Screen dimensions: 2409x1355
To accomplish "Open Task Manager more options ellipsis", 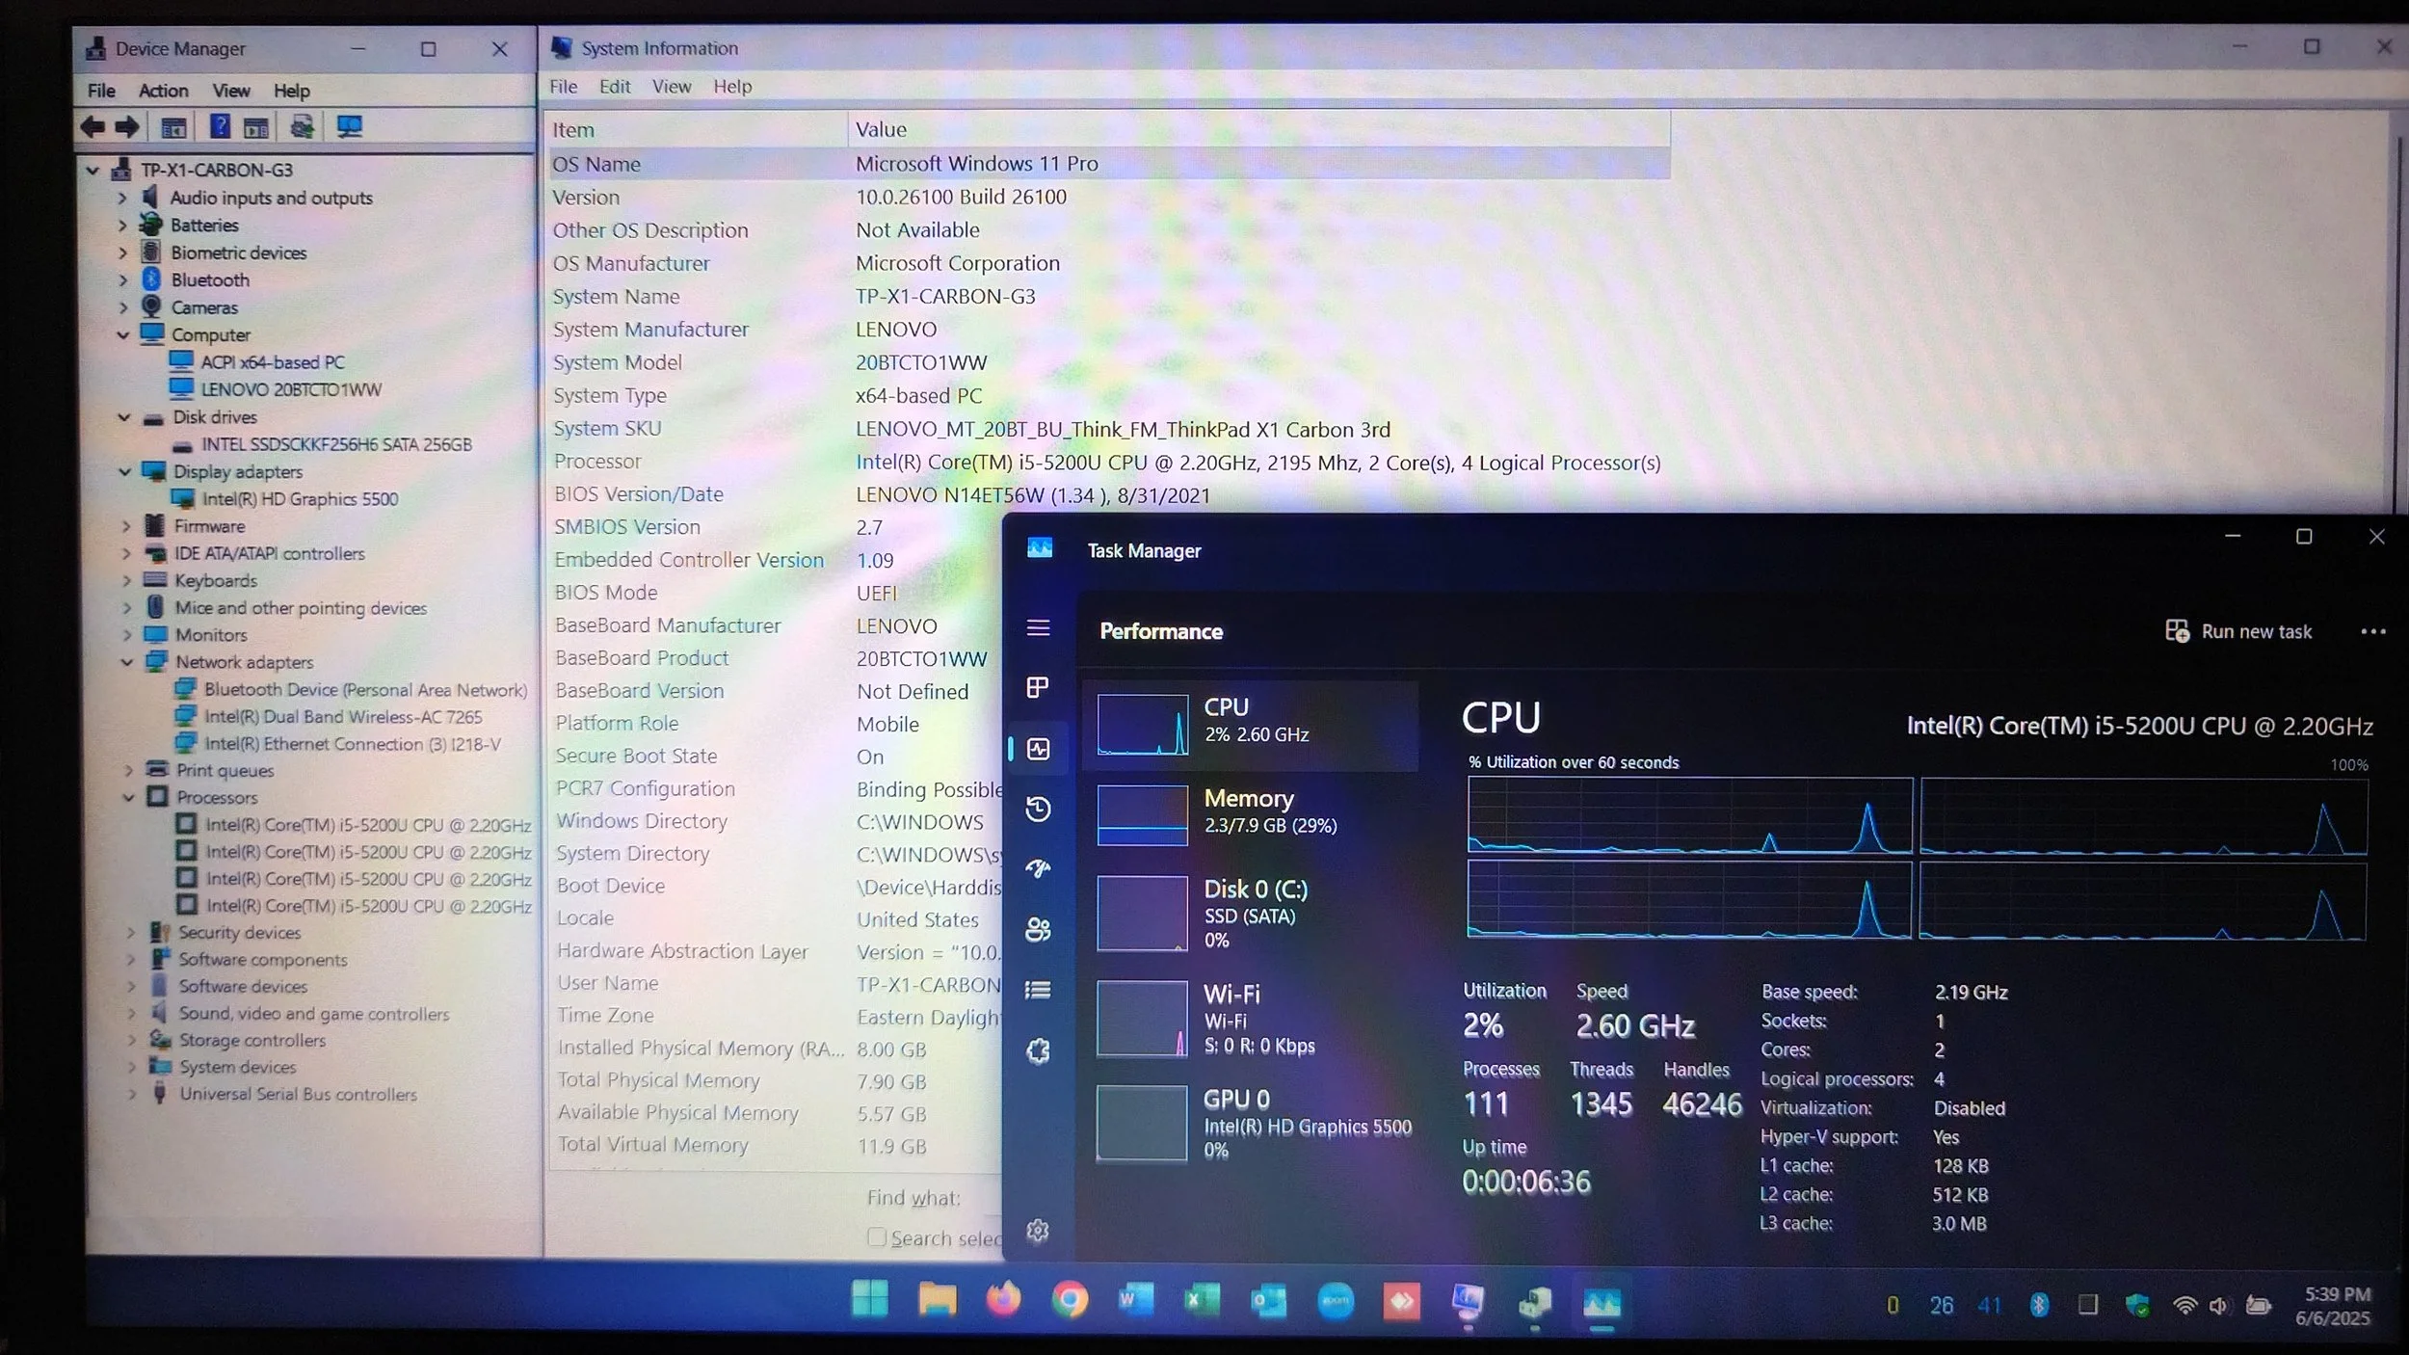I will tap(2373, 632).
